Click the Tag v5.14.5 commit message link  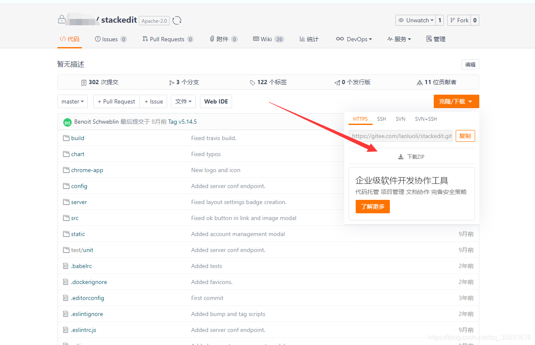click(183, 122)
